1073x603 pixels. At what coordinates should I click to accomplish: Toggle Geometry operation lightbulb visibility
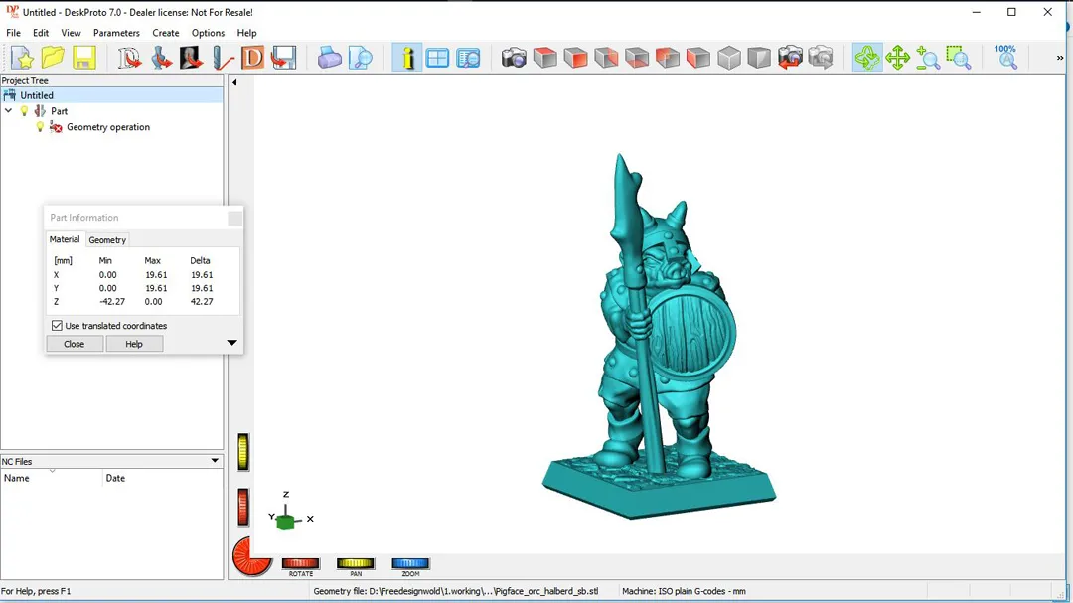coord(40,127)
